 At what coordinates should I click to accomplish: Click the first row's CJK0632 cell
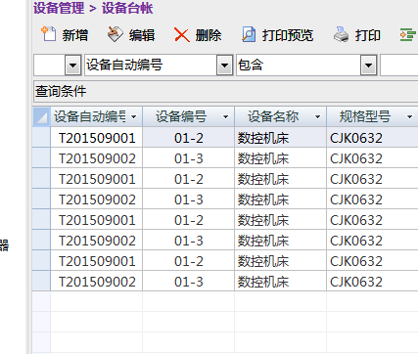pyautogui.click(x=372, y=138)
